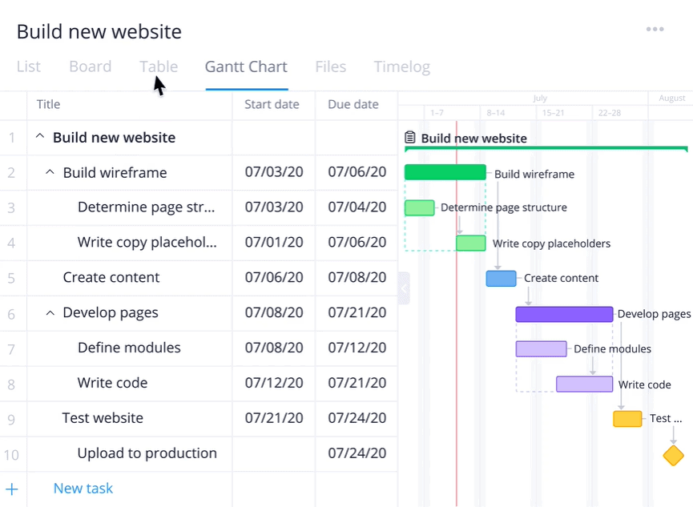Viewport: 693px width, 507px height.
Task: Click the Title column header
Action: (x=48, y=104)
